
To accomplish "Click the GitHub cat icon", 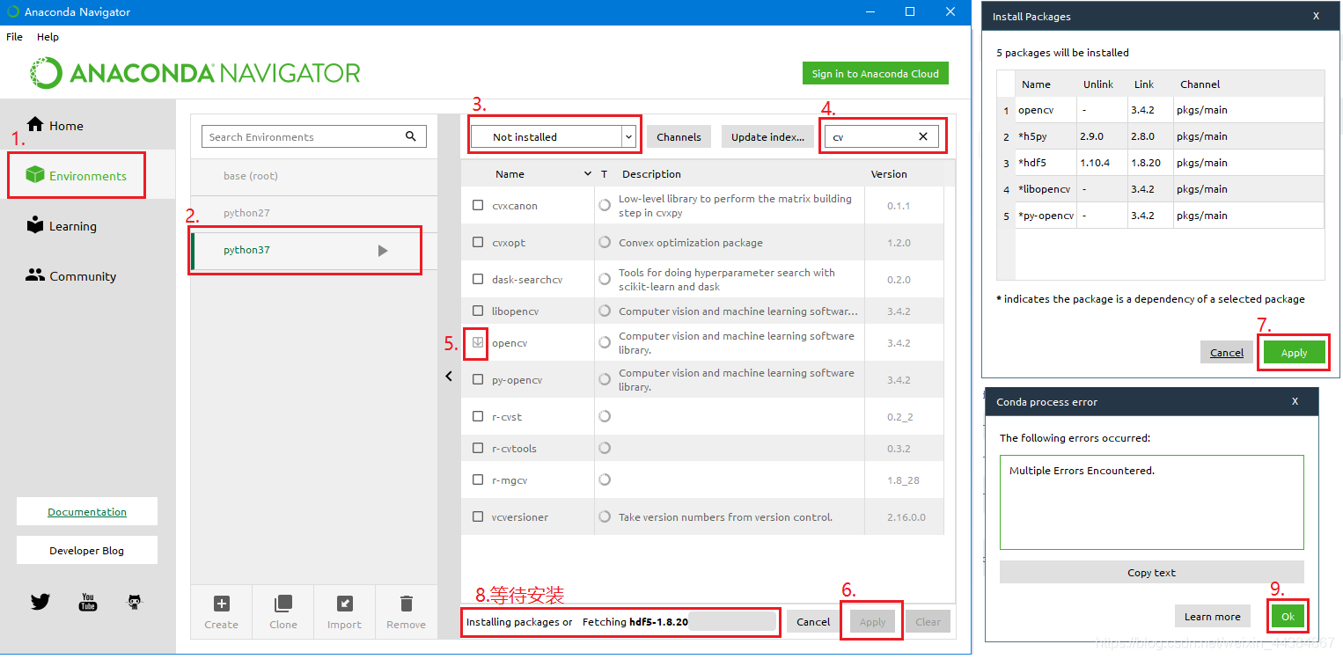I will click(135, 602).
